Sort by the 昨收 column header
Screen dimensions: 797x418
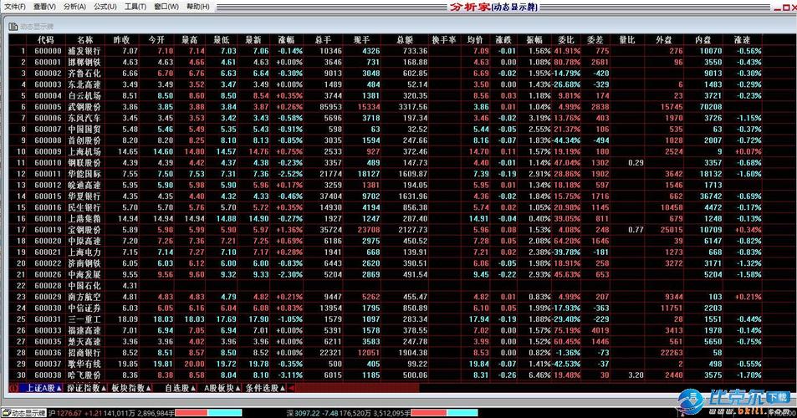121,39
